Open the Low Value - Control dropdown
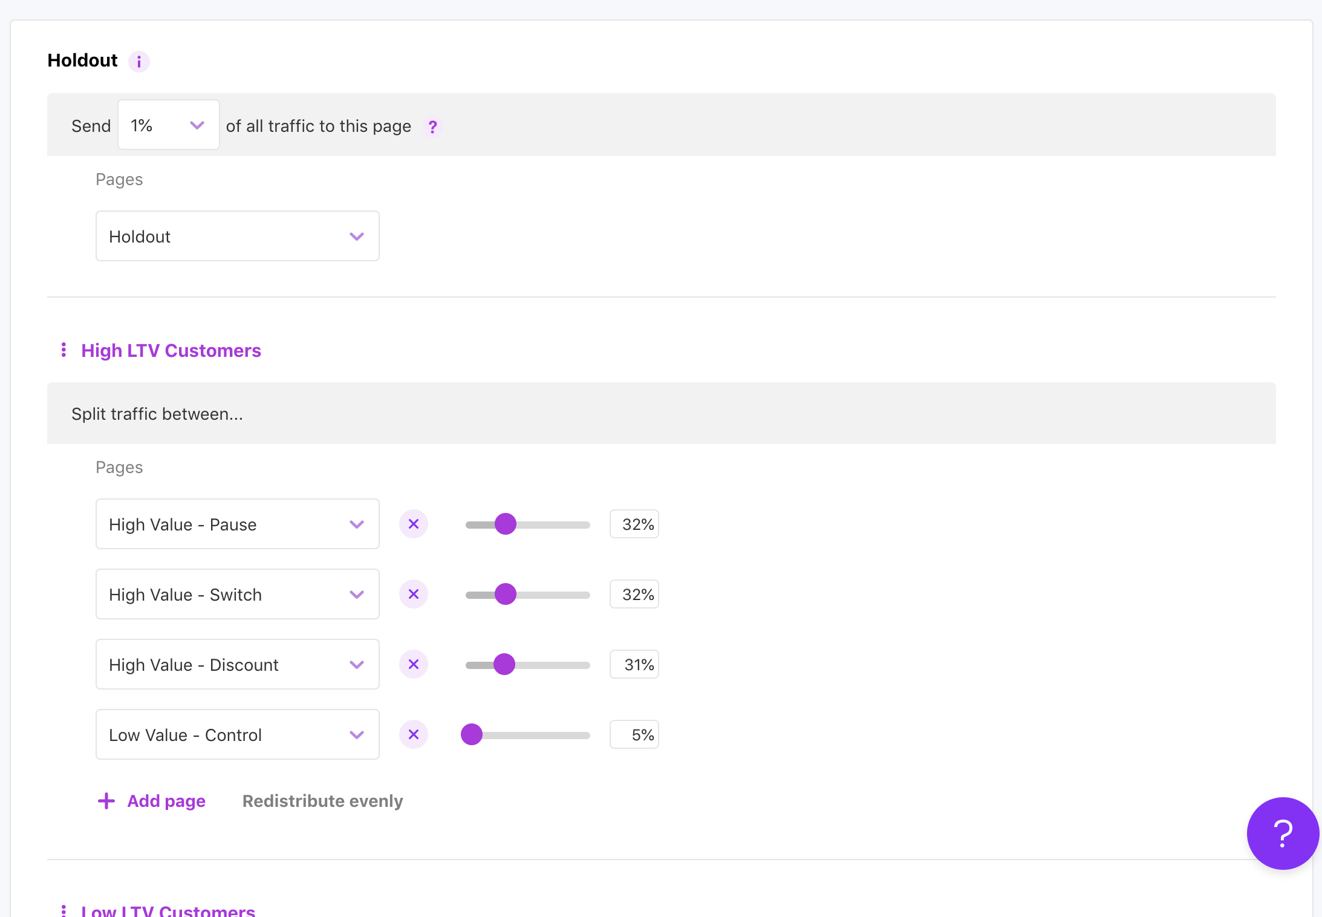This screenshot has height=917, width=1322. 237,735
